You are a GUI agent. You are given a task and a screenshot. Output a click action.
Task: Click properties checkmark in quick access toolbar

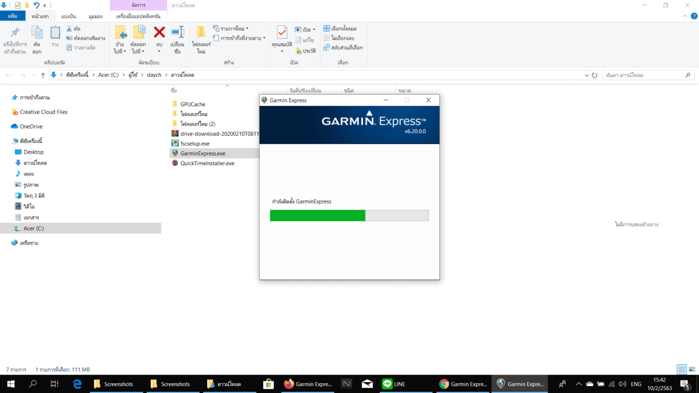tap(18, 5)
